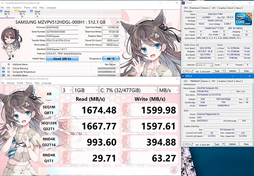254x176 pixels.
Task: Click the random write result 63.27
Action: point(164,158)
